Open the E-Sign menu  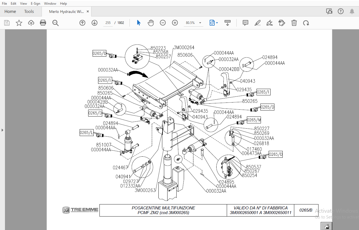pyautogui.click(x=36, y=3)
